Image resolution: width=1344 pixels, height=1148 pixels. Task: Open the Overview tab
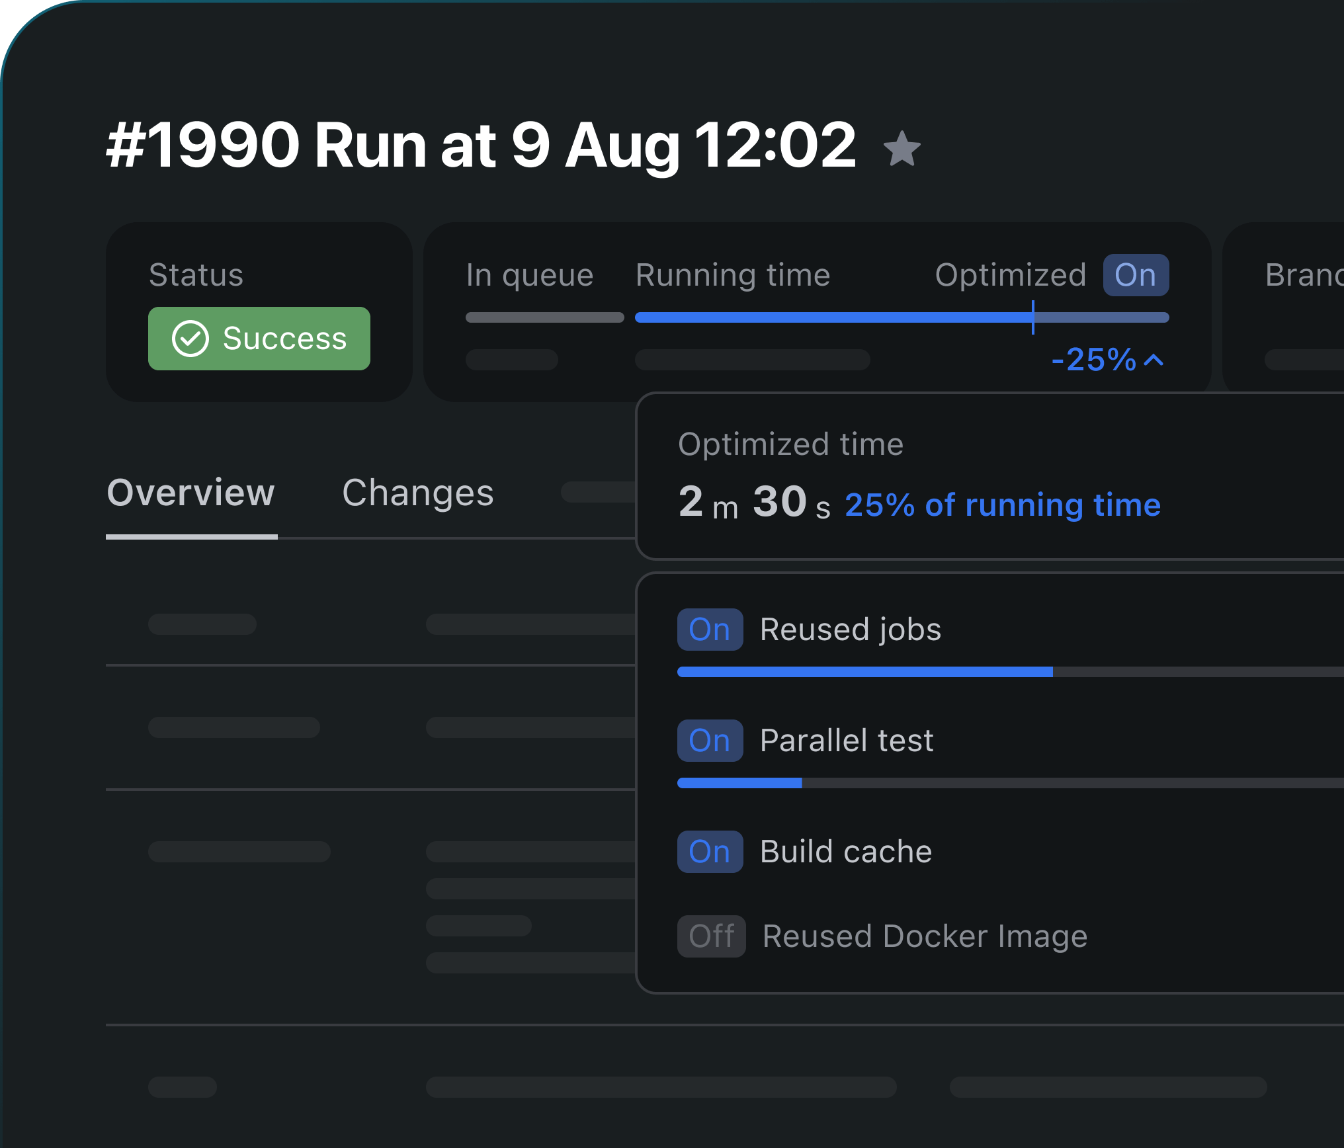[191, 493]
